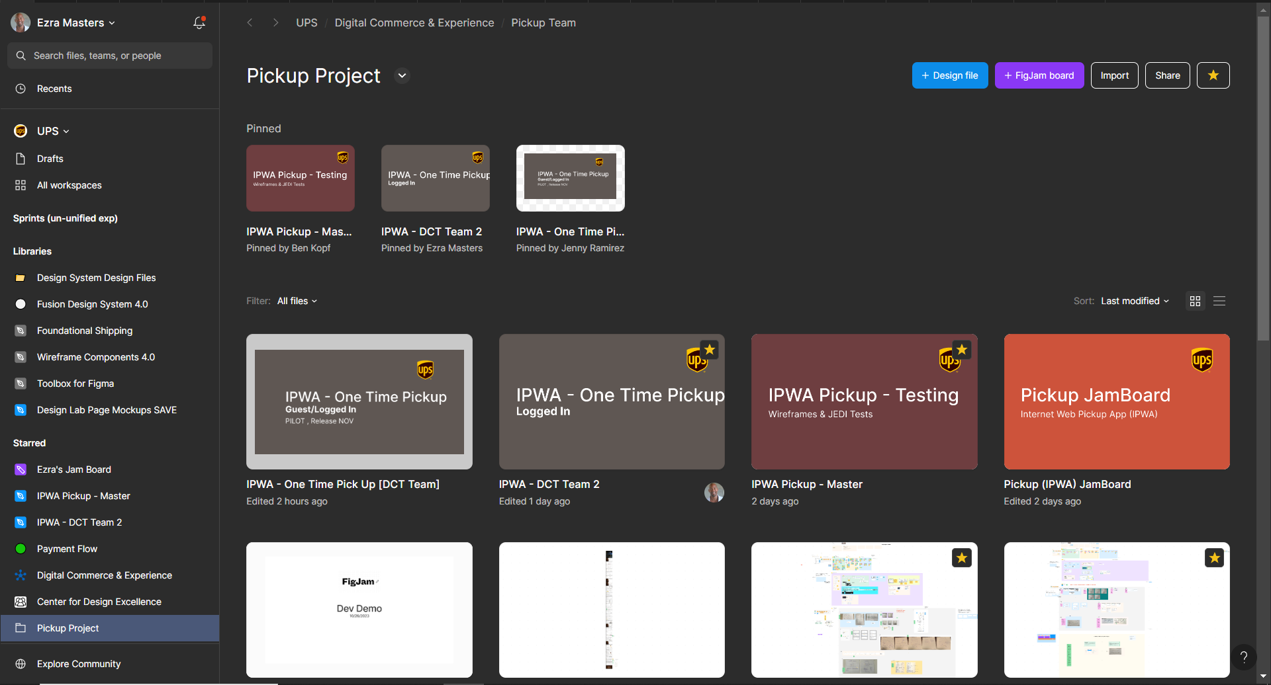
Task: Open pinned IPWA - DCT Team 2 thumbnail
Action: [436, 179]
